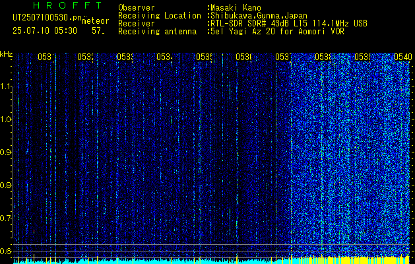Click the "Receiving antenna" label
This screenshot has height=264, width=415.
coord(158,32)
